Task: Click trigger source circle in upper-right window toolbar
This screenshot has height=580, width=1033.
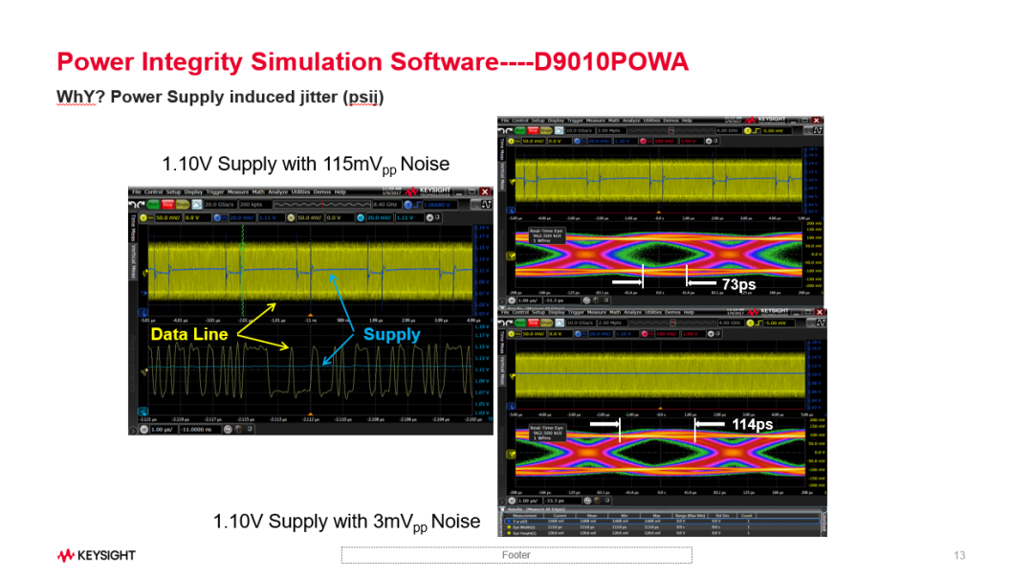Action: [748, 130]
